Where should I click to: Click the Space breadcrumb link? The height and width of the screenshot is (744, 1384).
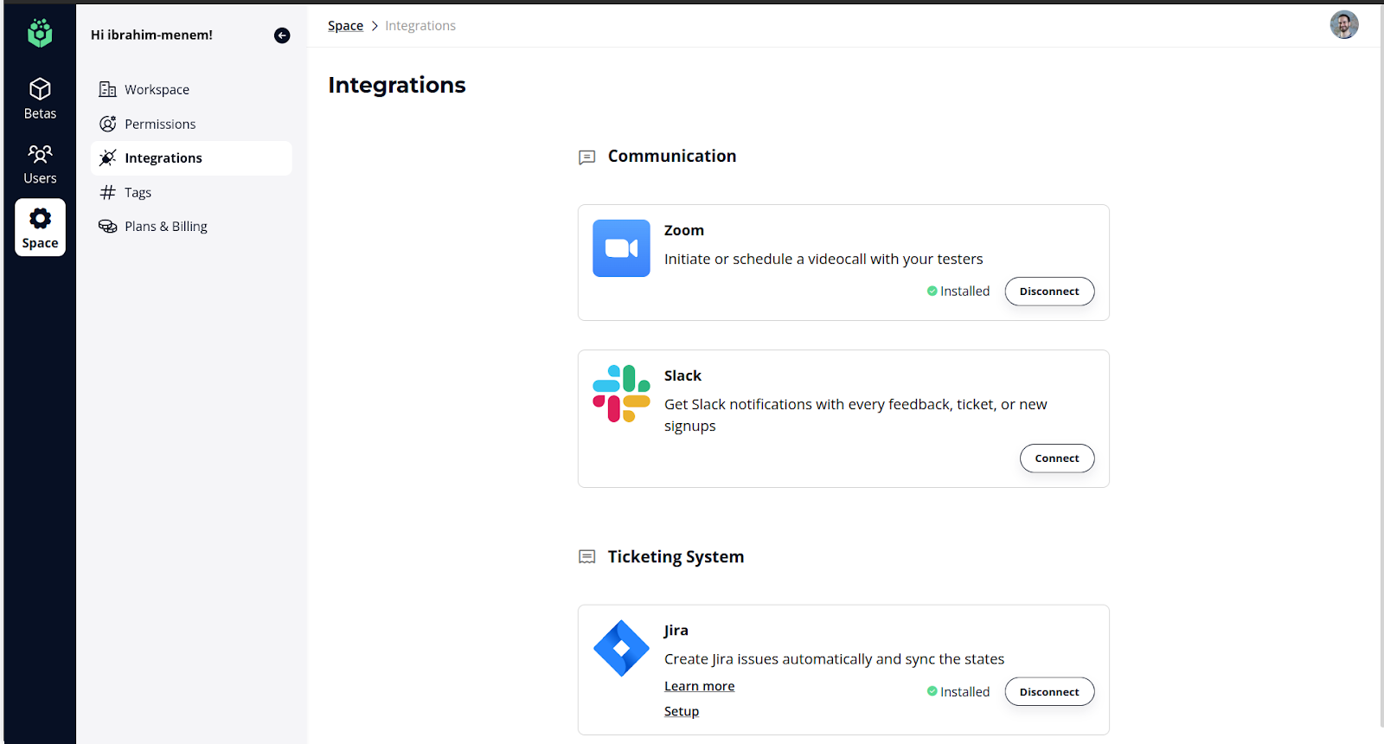345,26
